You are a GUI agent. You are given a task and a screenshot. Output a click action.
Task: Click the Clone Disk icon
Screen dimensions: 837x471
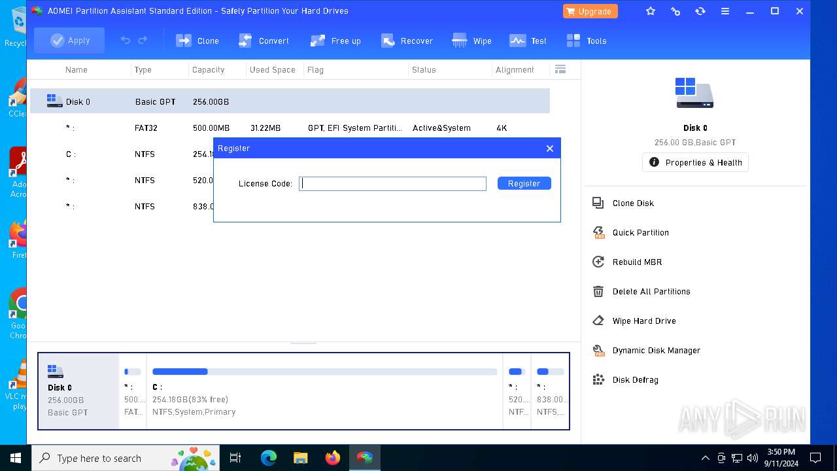(598, 203)
